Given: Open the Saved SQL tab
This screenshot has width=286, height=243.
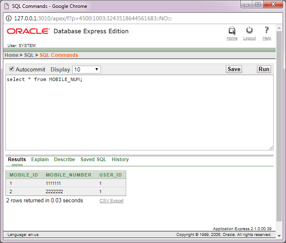Looking at the screenshot, I should (93, 160).
